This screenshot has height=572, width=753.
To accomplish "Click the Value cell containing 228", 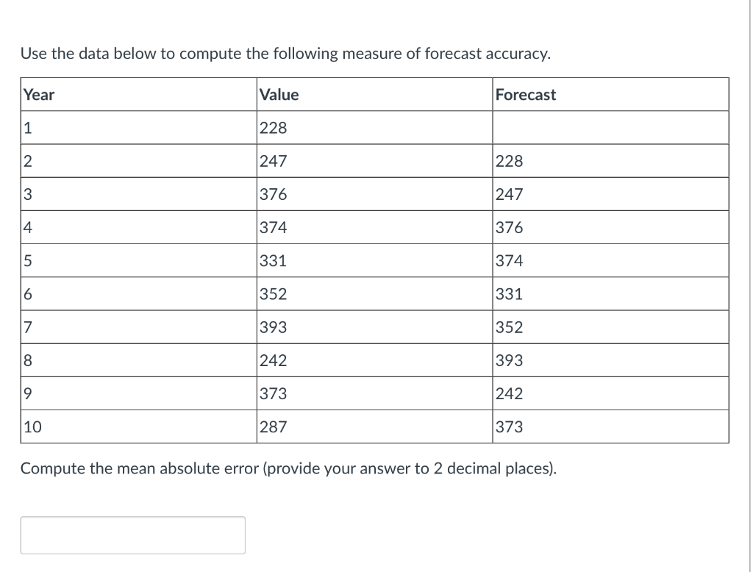I will click(x=272, y=127).
